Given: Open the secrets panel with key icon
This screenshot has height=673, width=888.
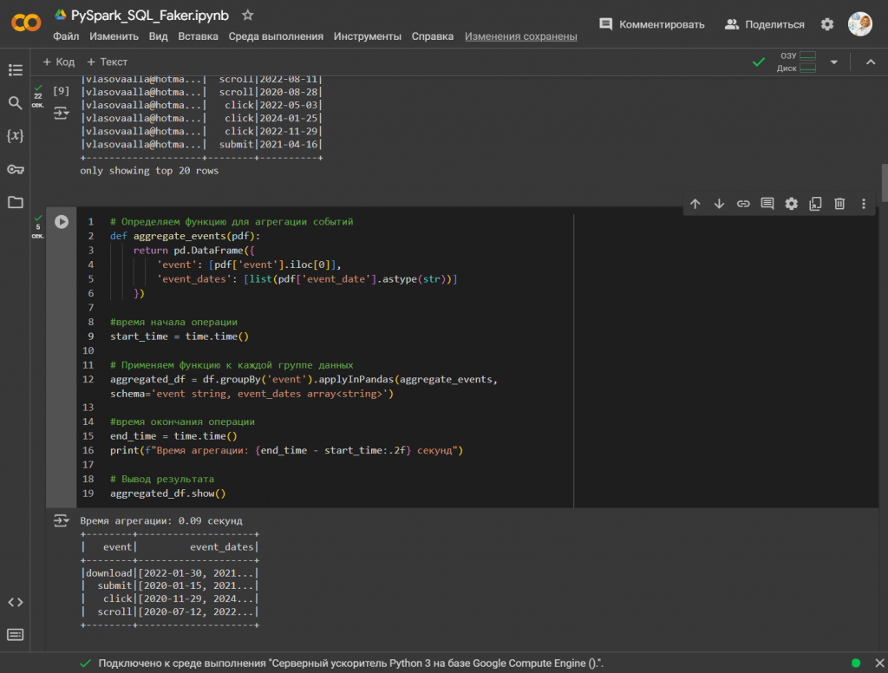Looking at the screenshot, I should tap(14, 169).
